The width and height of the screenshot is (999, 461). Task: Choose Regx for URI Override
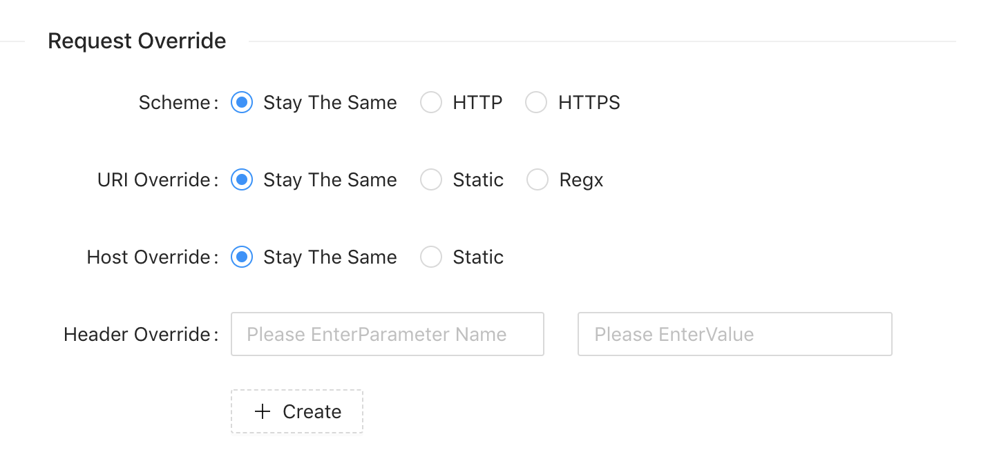coord(537,180)
